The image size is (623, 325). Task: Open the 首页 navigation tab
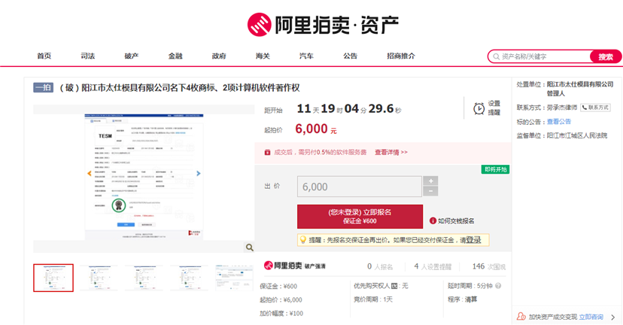pyautogui.click(x=44, y=56)
